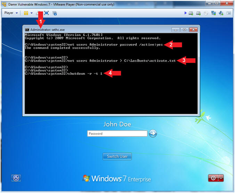Image resolution: width=235 pixels, height=193 pixels.
Task: Click the 'Copyright (c) 2009 Microsoft Corporation' line
Action: (x=92, y=38)
